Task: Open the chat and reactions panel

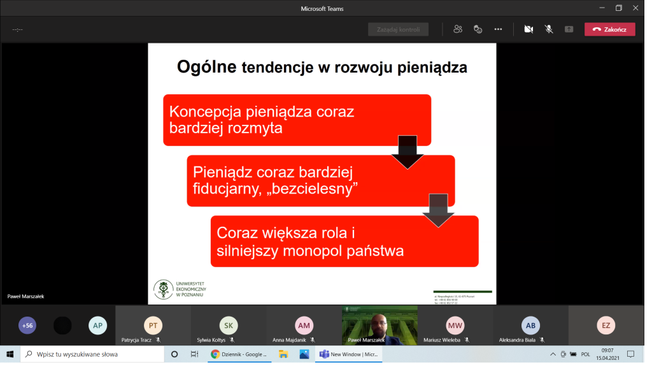Action: [x=478, y=29]
